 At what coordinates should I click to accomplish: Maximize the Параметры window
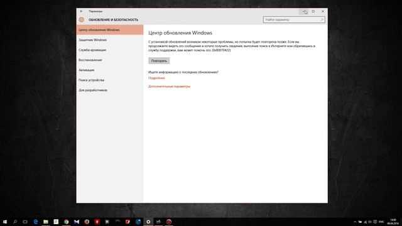pos(313,11)
